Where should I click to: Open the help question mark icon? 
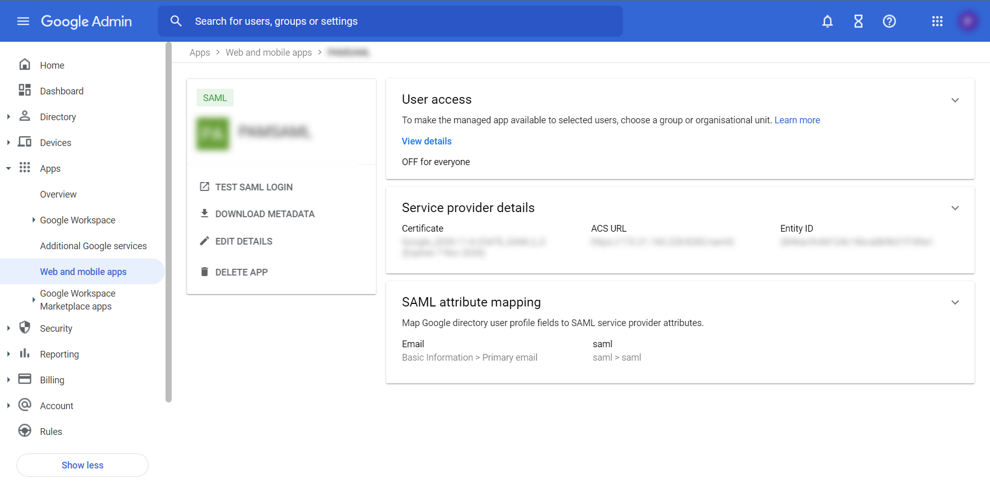coord(889,21)
